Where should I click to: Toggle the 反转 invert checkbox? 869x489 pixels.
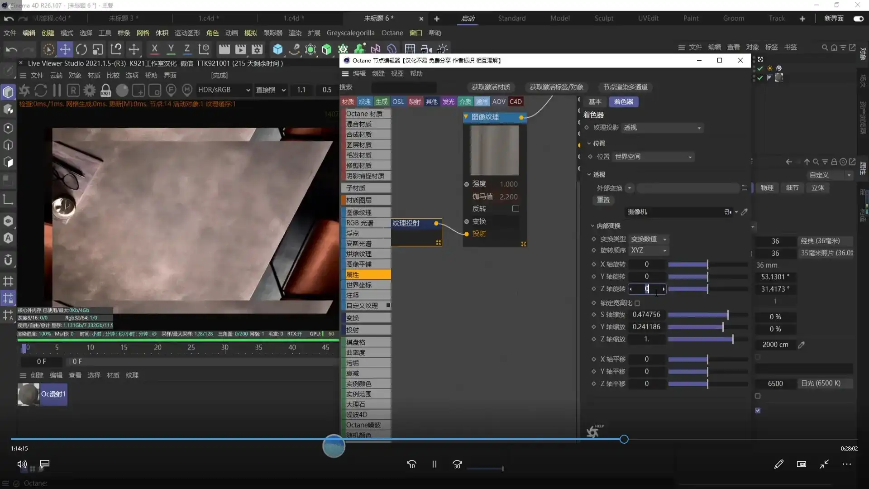point(516,209)
